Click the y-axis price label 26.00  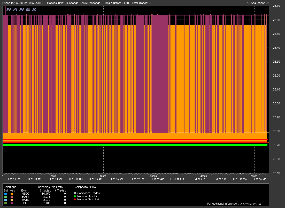[x=276, y=103]
